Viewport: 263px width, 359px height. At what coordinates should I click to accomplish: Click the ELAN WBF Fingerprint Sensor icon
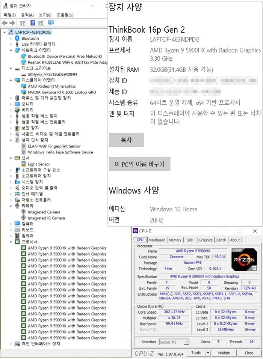tap(24, 146)
